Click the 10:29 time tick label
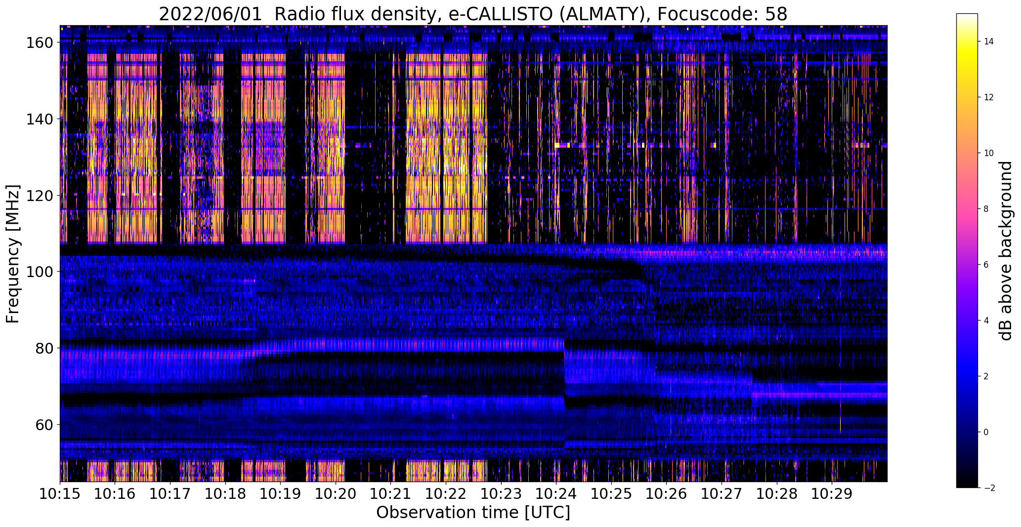The height and width of the screenshot is (527, 1021). (832, 494)
